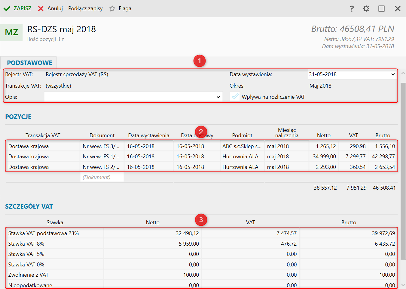Click the Dokument column header
The image size is (406, 289).
pos(102,135)
